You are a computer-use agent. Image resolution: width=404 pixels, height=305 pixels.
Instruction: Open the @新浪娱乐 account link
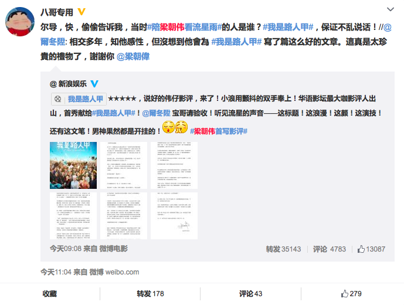click(x=68, y=84)
